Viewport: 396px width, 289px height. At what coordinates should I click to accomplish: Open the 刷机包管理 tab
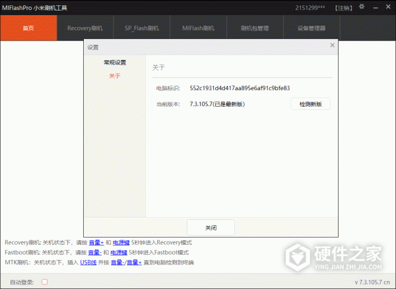coord(255,28)
